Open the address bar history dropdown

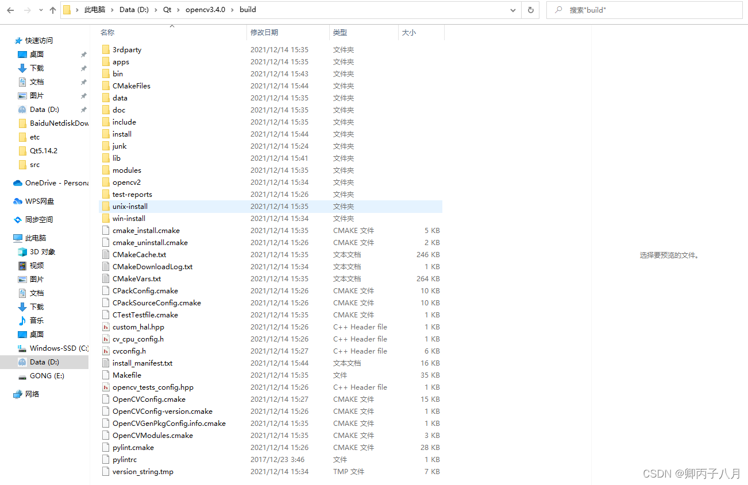[x=513, y=10]
